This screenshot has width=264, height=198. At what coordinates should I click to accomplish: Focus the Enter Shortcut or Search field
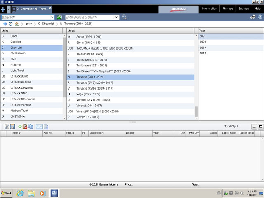pyautogui.click(x=90, y=17)
